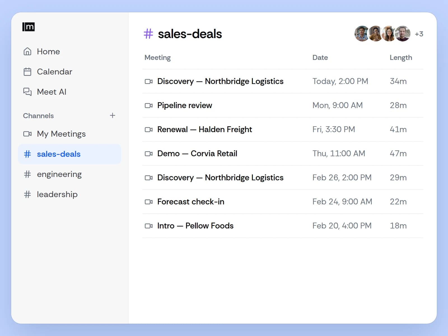The height and width of the screenshot is (336, 448).
Task: Click the hash icon beside leadership
Action: 27,194
